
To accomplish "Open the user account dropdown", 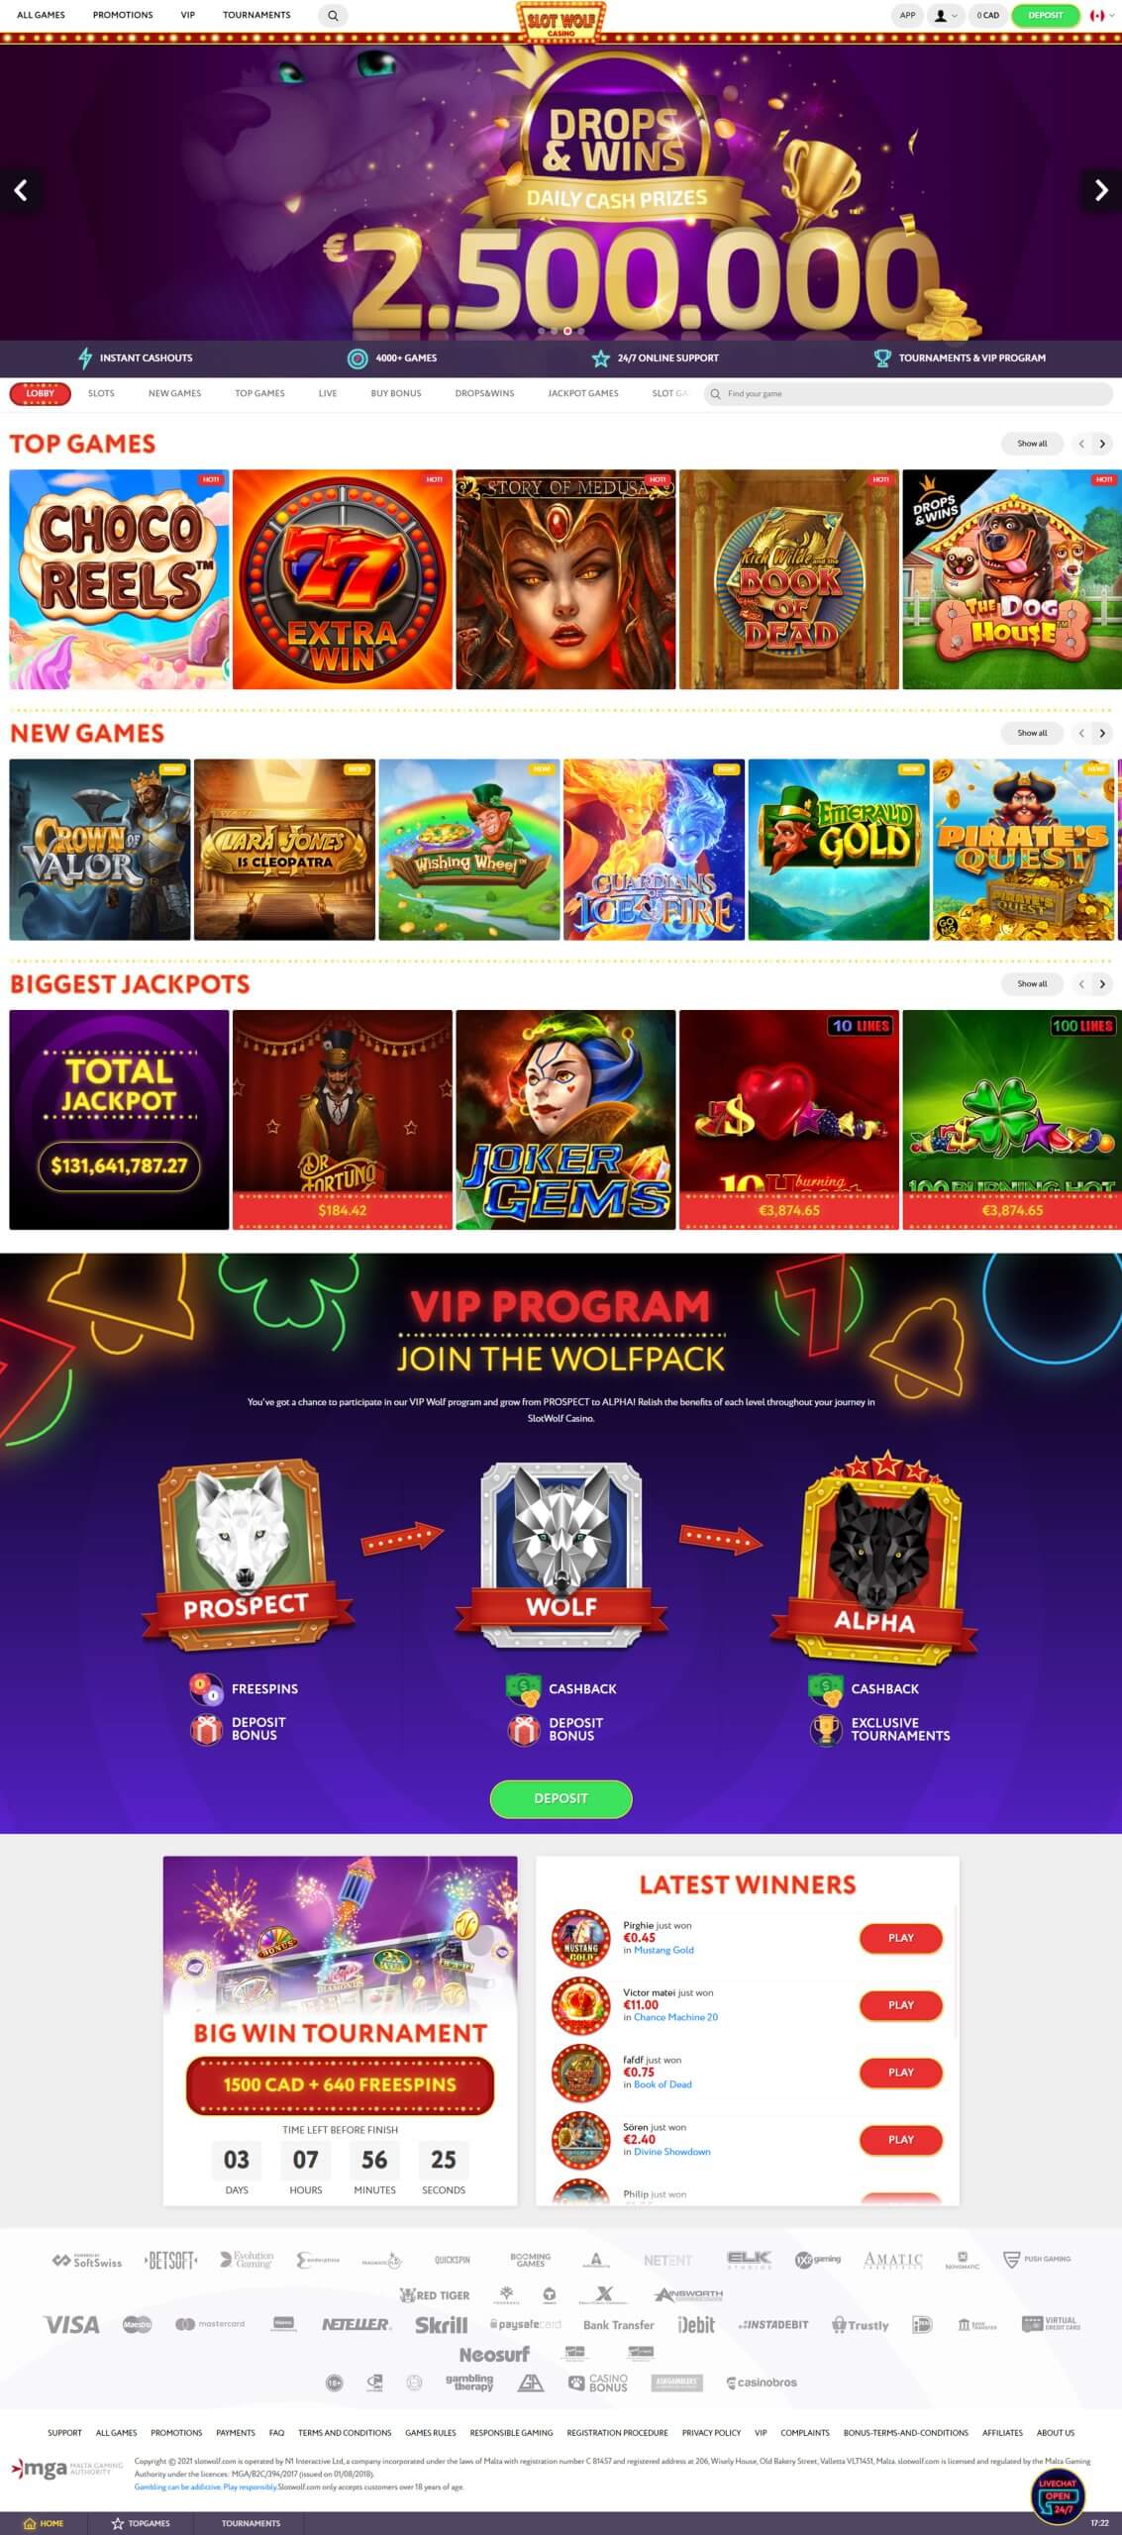I will tap(945, 16).
